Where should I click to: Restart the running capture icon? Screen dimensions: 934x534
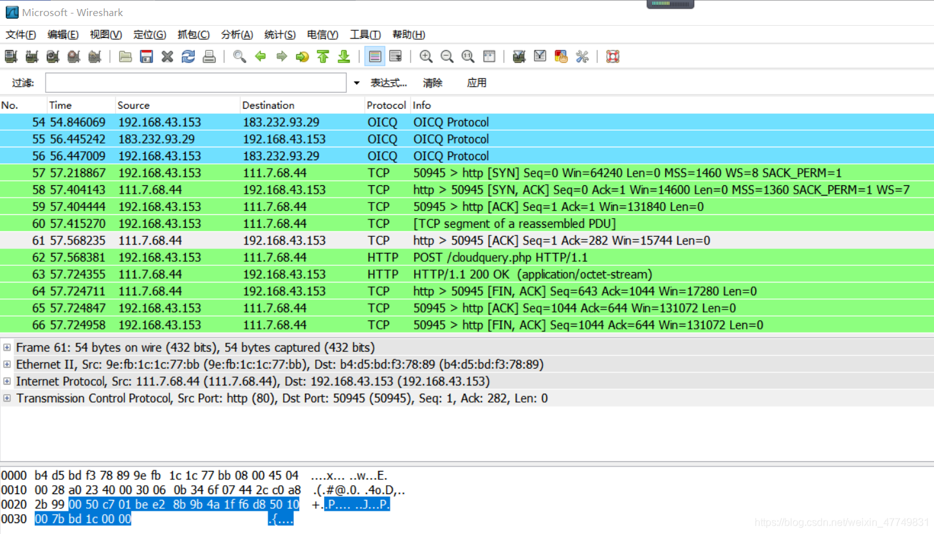click(95, 57)
